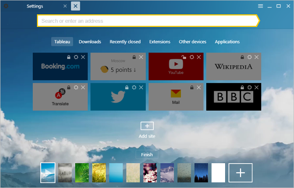This screenshot has width=294, height=188.
Task: Click the Add site label
Action: (147, 136)
